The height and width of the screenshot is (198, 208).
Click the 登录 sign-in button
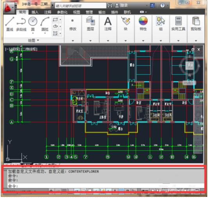121,5
